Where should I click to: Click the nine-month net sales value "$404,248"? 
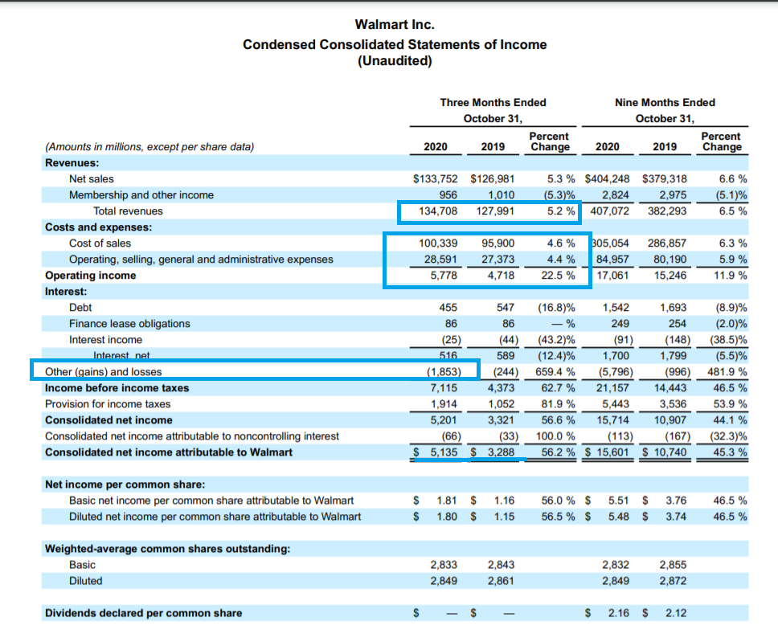pos(608,178)
